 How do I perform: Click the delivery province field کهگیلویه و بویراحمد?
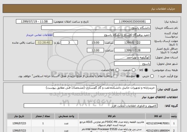pos(132,57)
